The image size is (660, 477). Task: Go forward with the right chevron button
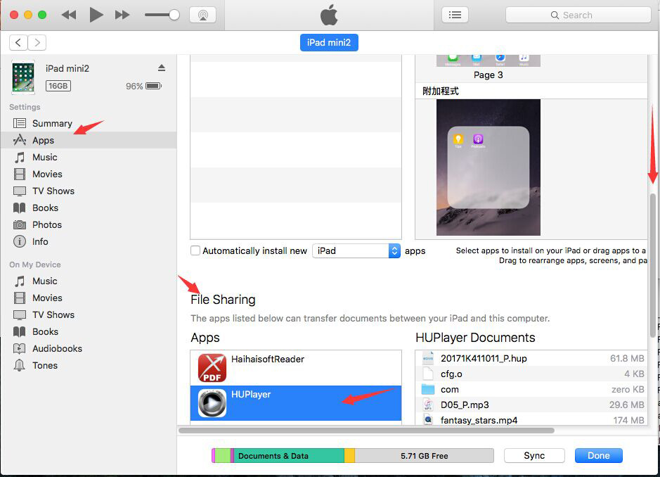(x=37, y=42)
